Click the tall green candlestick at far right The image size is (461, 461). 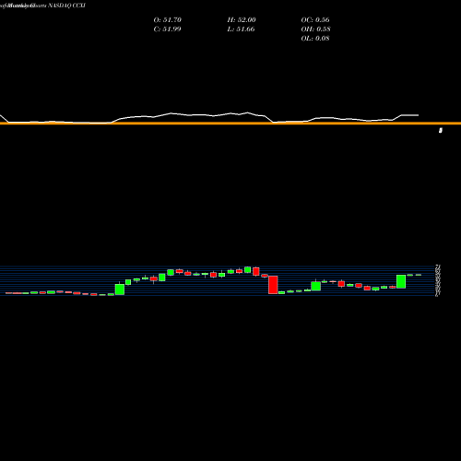tap(401, 281)
